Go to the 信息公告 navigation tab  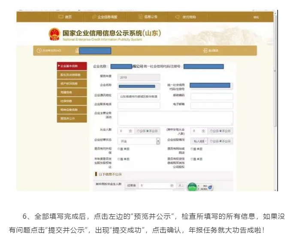pyautogui.click(x=148, y=17)
